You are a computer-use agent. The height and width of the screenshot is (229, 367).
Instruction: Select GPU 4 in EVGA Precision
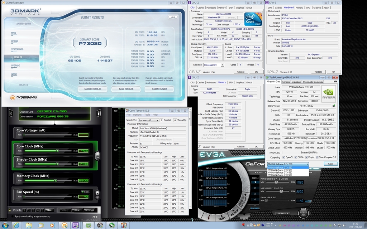coord(255,200)
